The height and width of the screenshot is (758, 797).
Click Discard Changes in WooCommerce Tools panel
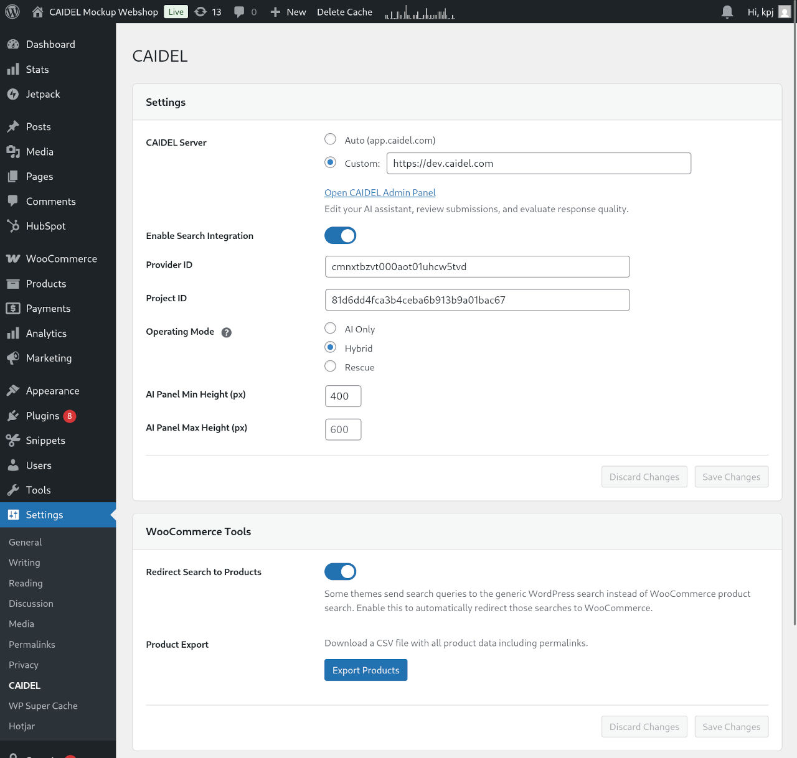coord(644,726)
